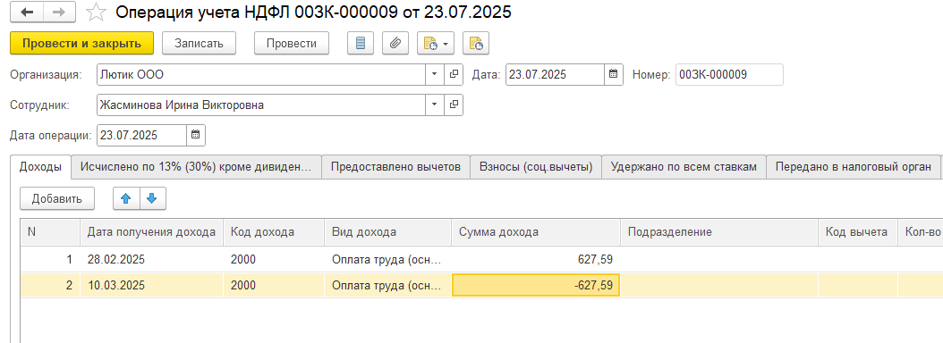Move row up with blue arrow
943x343 pixels.
pyautogui.click(x=126, y=199)
